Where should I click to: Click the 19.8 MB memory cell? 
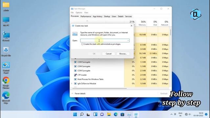(x=141, y=35)
